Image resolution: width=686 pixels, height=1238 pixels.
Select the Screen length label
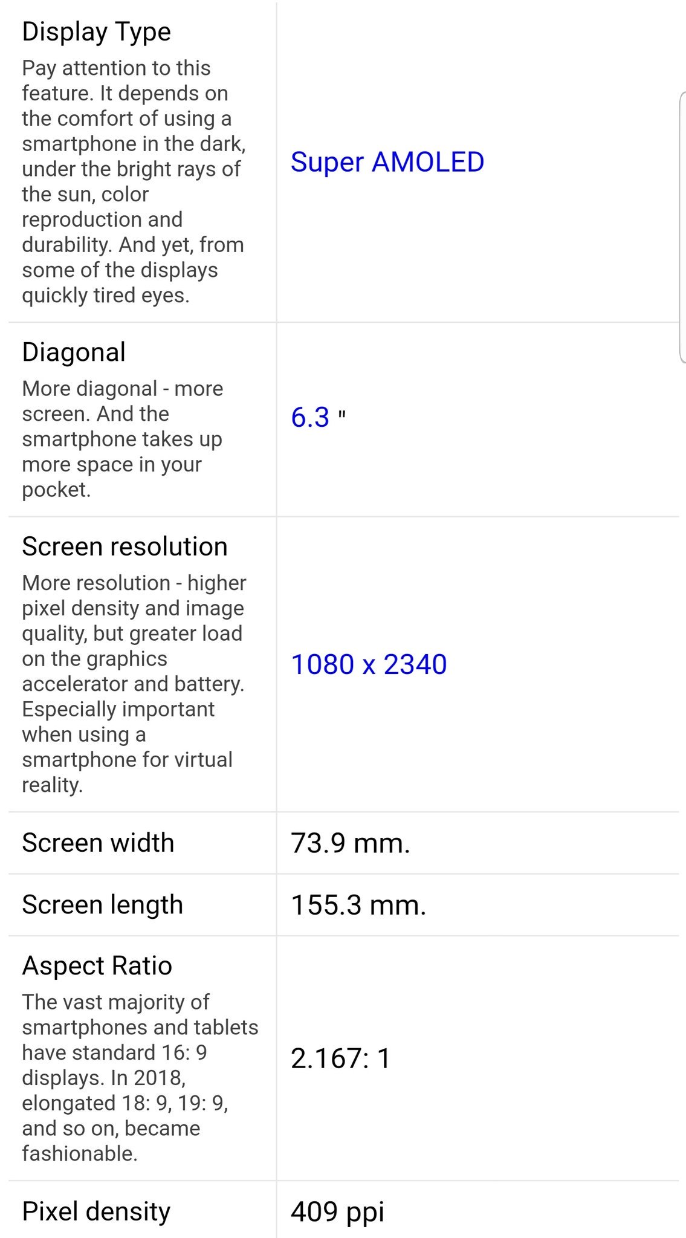point(102,905)
